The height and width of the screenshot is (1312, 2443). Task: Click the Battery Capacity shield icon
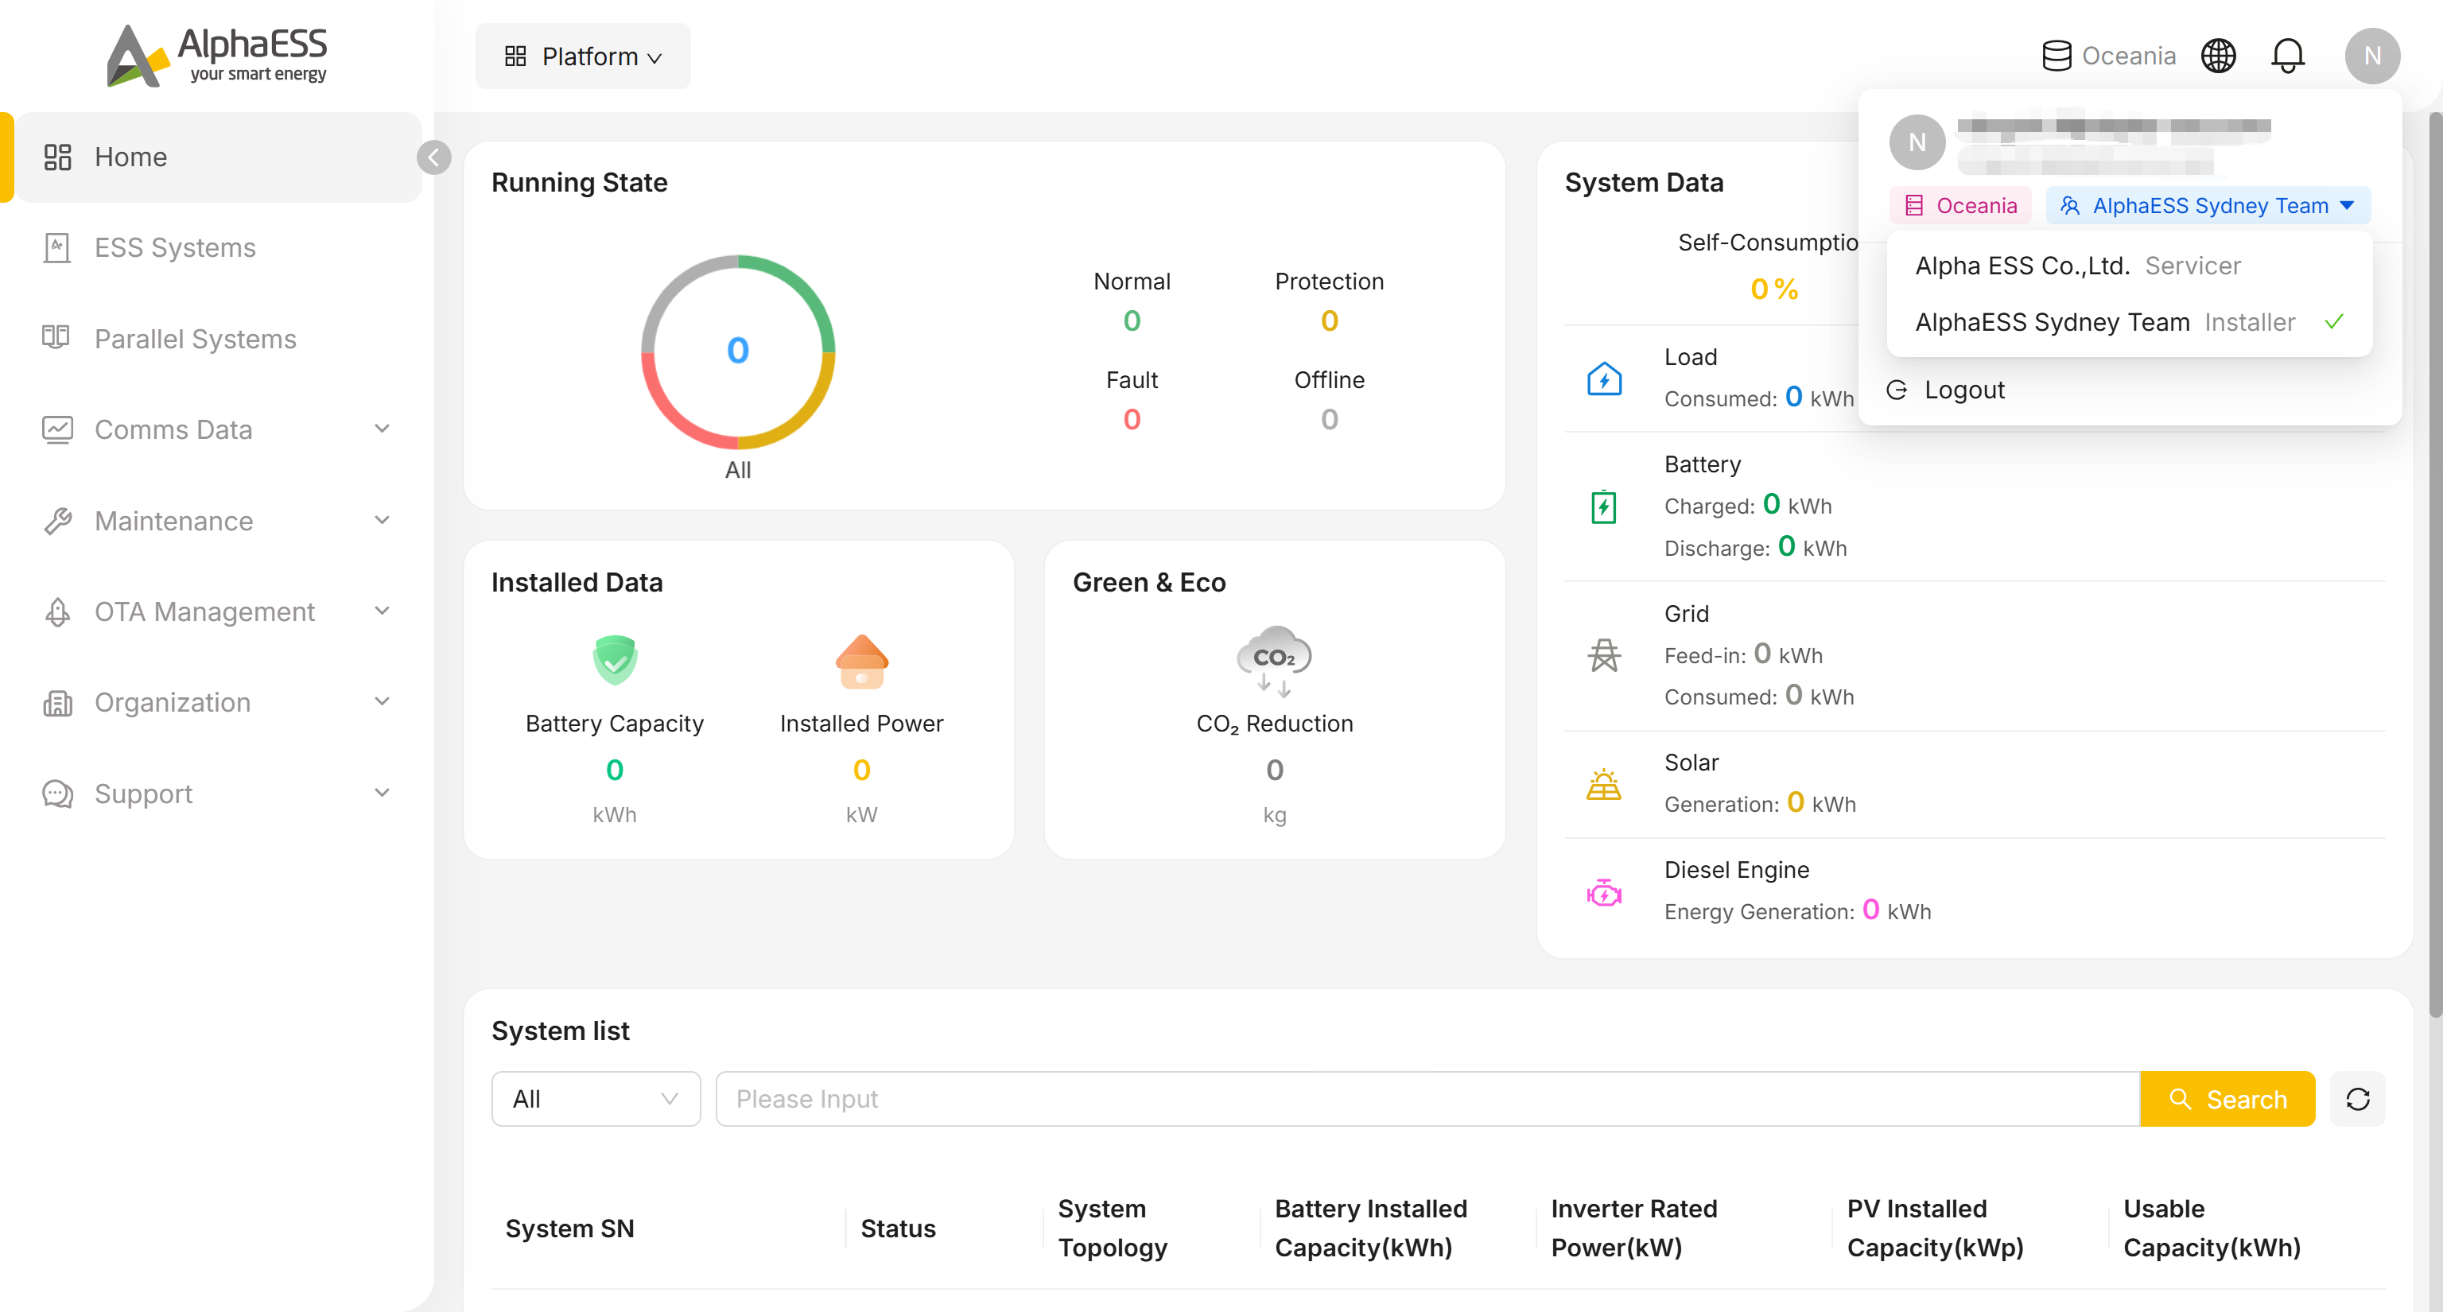click(615, 660)
